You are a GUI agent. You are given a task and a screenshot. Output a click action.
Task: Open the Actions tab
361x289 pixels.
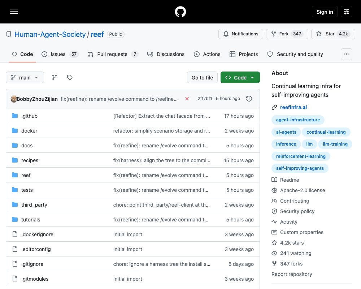click(x=207, y=54)
